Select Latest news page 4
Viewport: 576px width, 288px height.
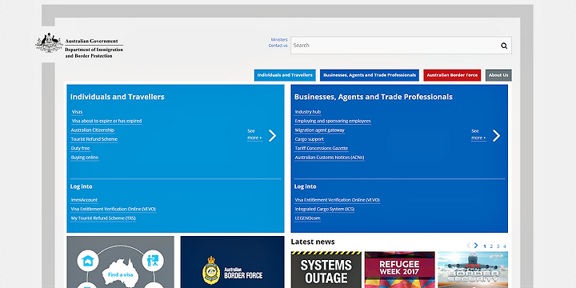click(505, 246)
